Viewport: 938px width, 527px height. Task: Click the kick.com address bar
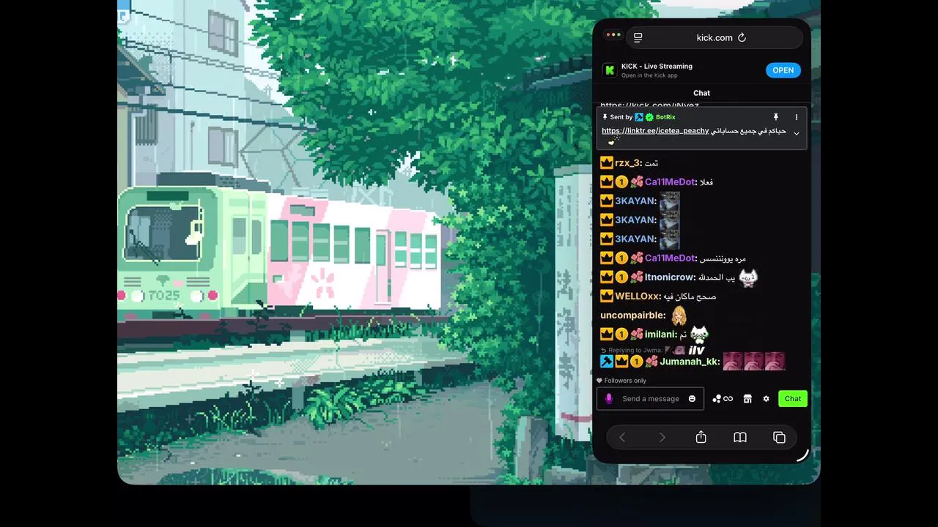coord(714,37)
